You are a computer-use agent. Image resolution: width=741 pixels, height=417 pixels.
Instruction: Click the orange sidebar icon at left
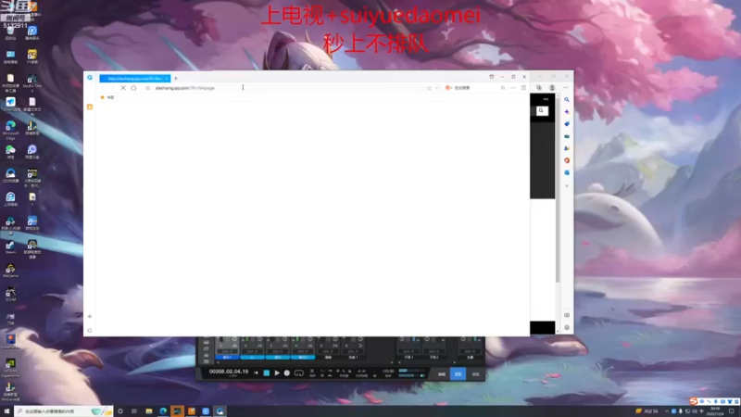pyautogui.click(x=90, y=107)
